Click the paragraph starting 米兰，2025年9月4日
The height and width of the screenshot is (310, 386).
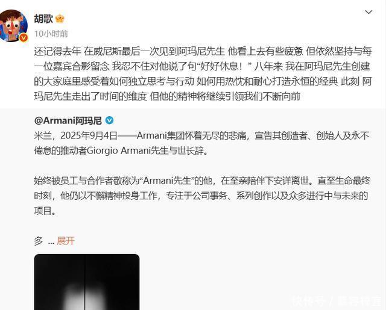[x=202, y=143]
